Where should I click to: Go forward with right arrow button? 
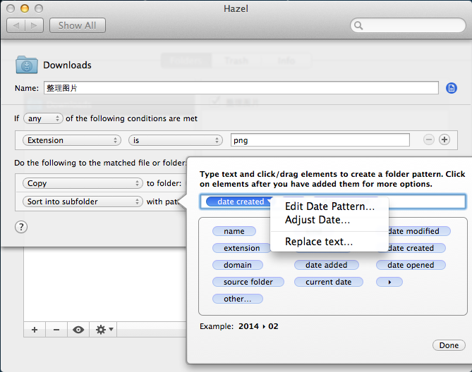tap(34, 25)
